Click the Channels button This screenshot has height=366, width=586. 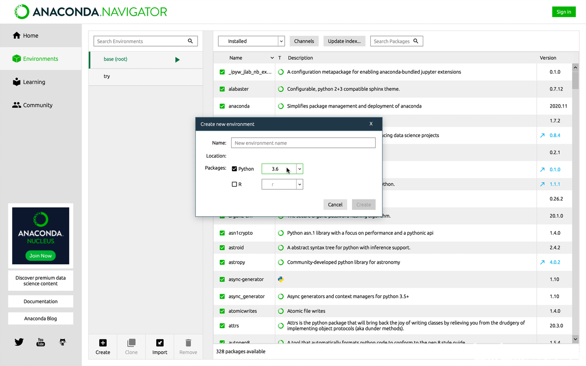tap(304, 41)
